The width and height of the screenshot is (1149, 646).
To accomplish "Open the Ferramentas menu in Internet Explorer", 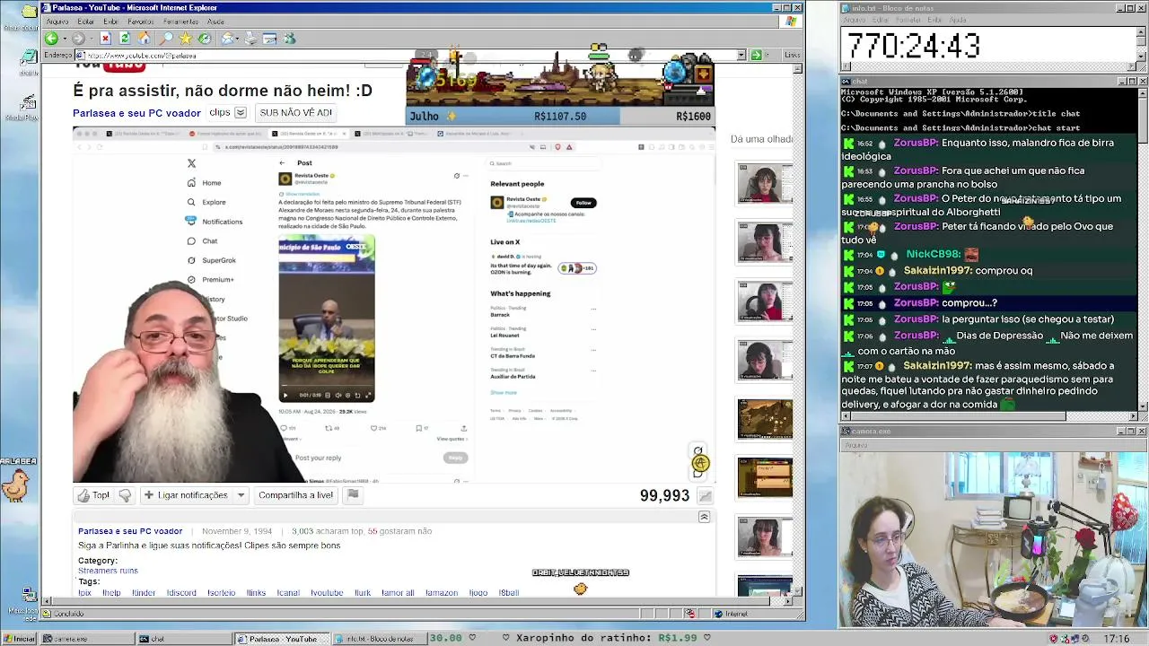I will pyautogui.click(x=181, y=22).
